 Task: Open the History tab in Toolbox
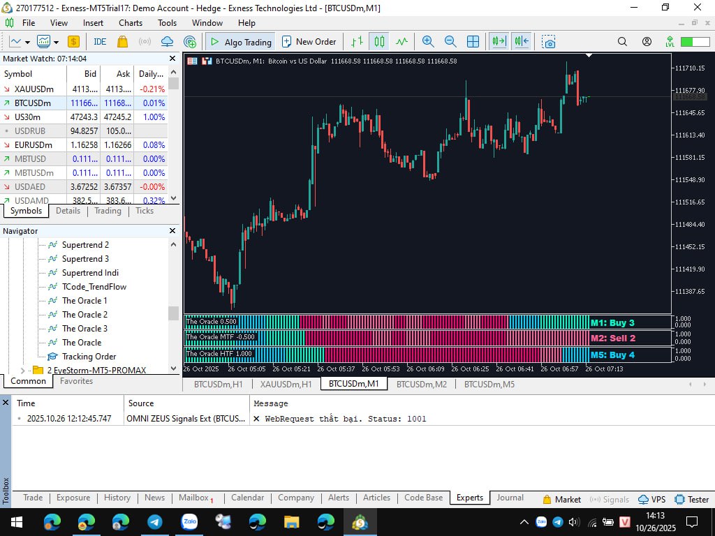[117, 498]
